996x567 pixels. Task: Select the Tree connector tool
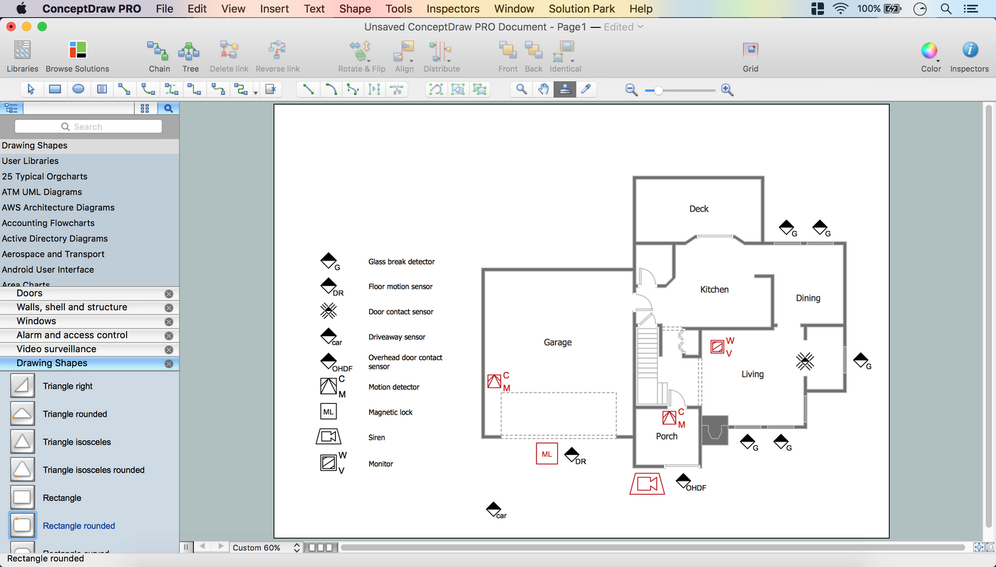point(190,50)
